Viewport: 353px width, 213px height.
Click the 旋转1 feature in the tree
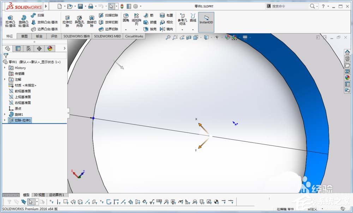click(18, 114)
